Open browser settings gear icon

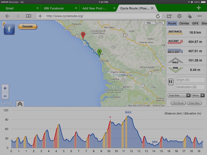coord(179,16)
